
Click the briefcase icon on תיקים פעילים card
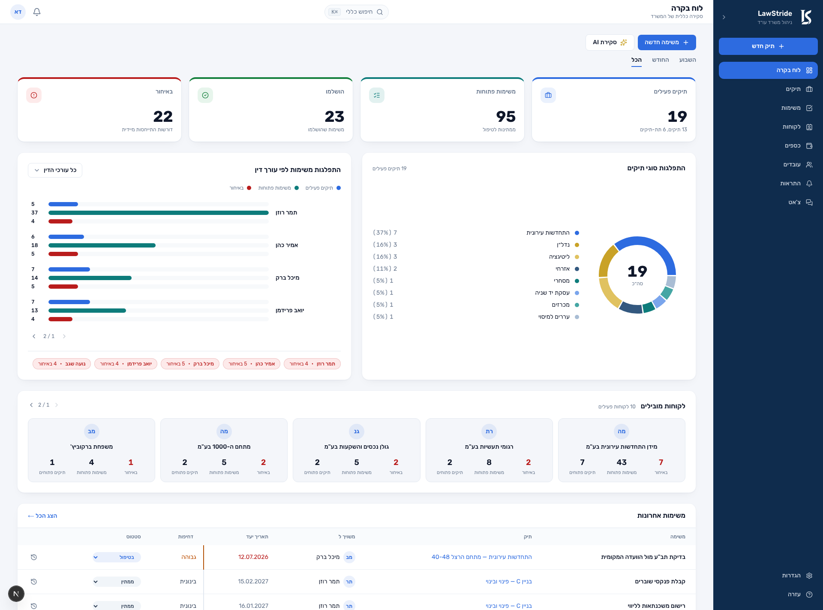tap(548, 95)
